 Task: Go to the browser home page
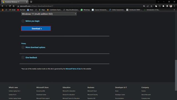(14, 6)
